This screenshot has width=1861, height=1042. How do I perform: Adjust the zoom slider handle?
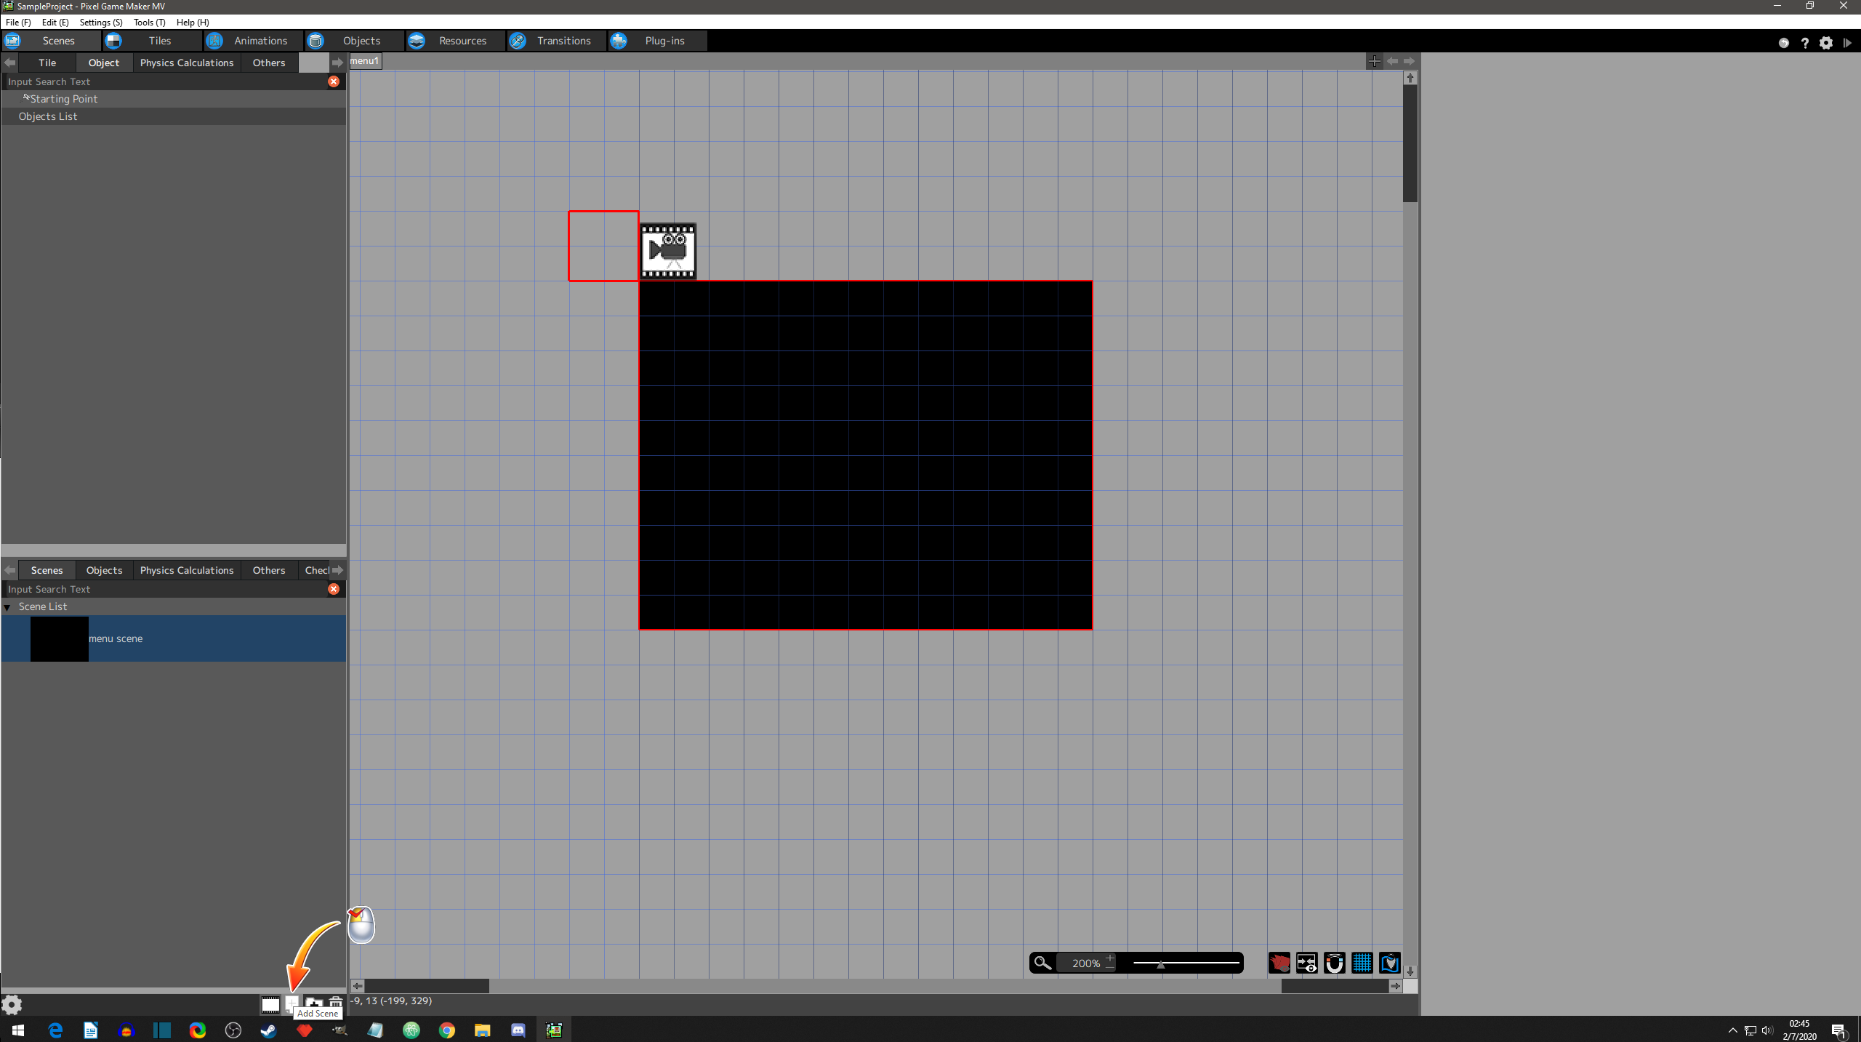(x=1161, y=964)
